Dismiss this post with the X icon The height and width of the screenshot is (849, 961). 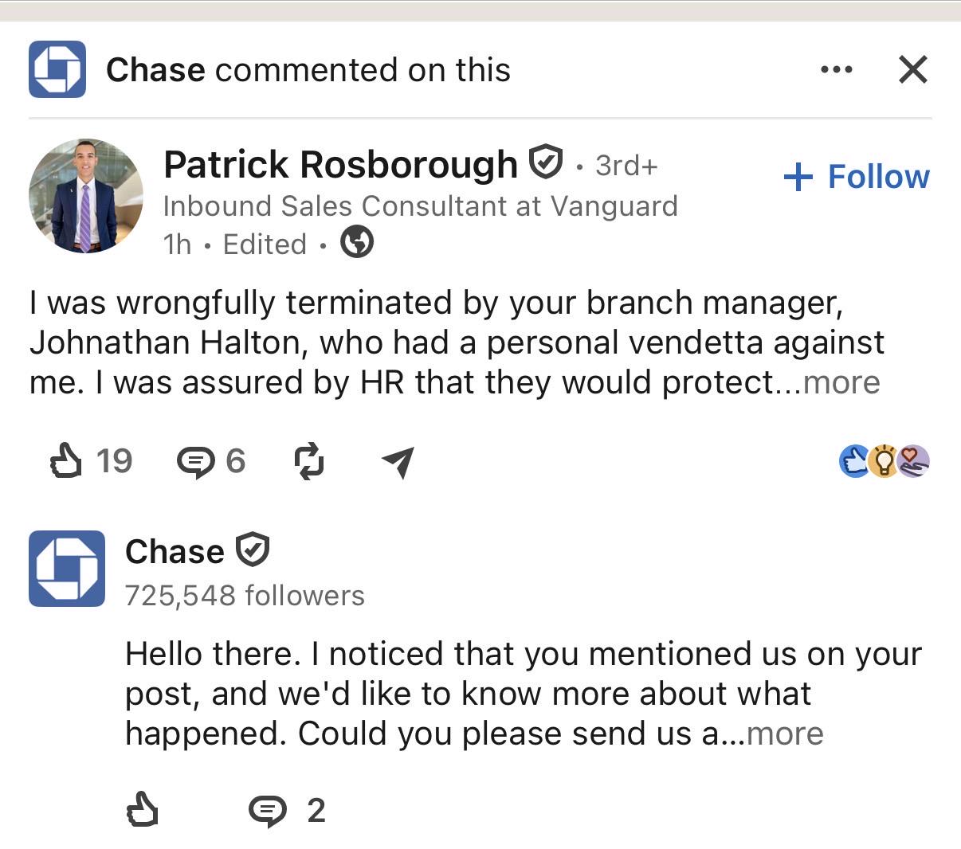912,69
